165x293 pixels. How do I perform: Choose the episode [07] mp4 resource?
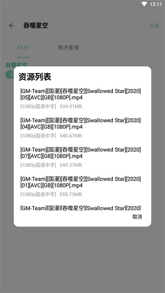80,157
